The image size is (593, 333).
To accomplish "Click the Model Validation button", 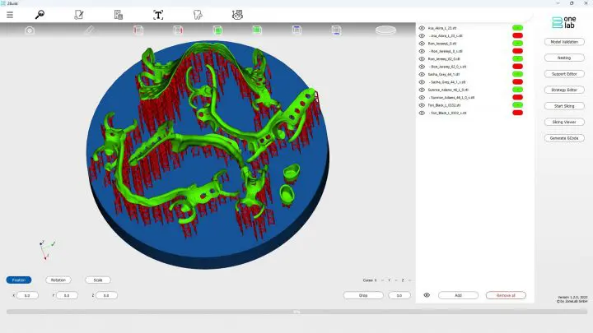I will 563,42.
